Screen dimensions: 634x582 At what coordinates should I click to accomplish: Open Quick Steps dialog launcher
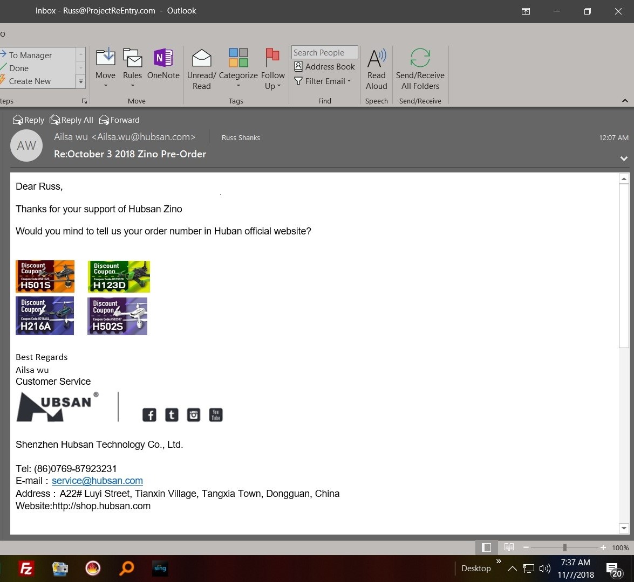84,101
